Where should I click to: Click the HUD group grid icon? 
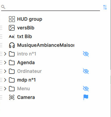click(x=12, y=19)
